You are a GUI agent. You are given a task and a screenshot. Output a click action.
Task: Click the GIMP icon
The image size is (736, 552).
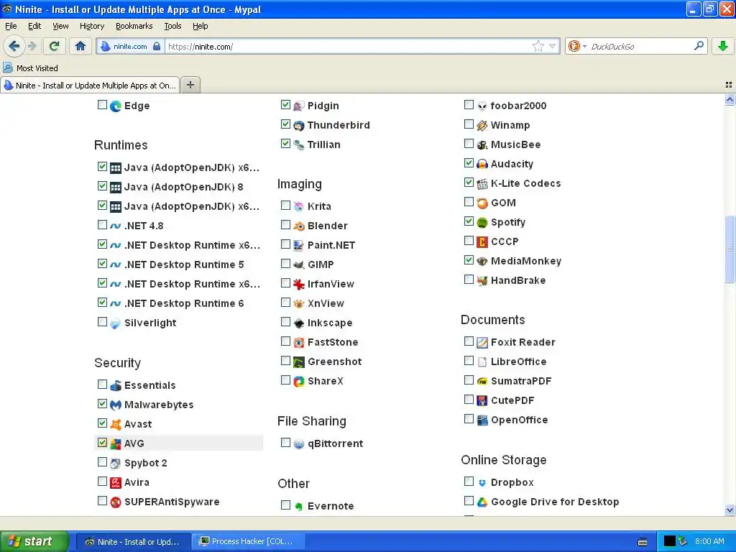(298, 264)
